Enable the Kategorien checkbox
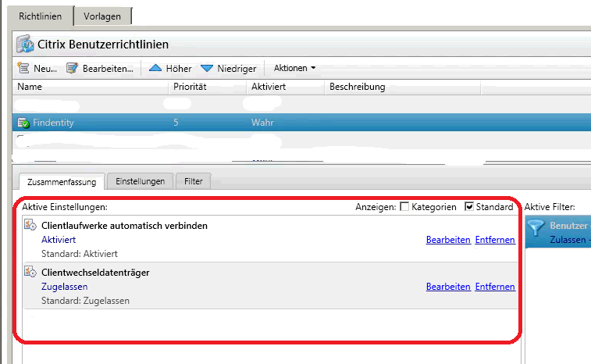Screen dimensions: 591x364 tap(404, 207)
